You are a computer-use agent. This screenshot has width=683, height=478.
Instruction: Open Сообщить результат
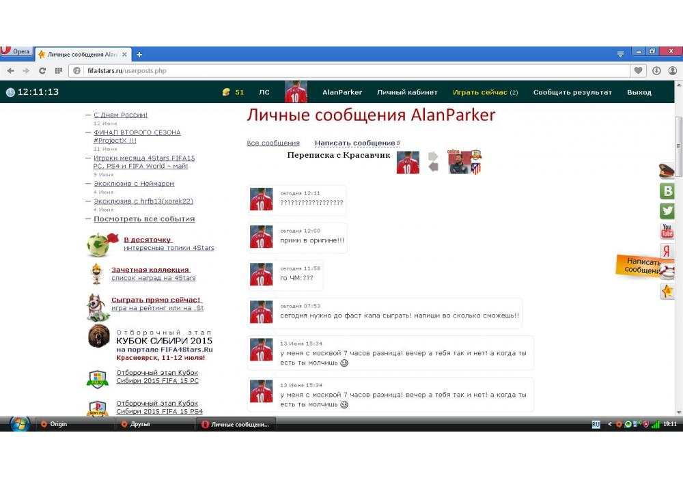[x=572, y=92]
